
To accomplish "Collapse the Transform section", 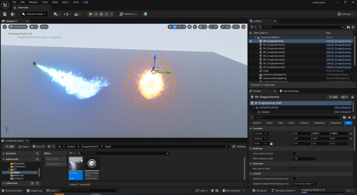I will [251, 128].
